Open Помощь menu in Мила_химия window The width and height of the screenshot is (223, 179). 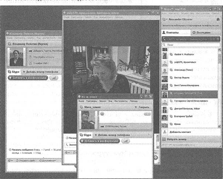pyautogui.click(x=134, y=101)
